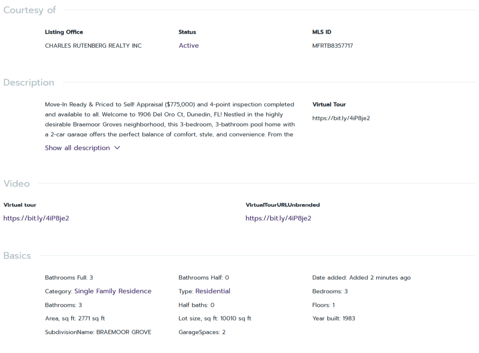479x353 pixels.
Task: Click Charles Rutenberg Realty Inc listing office
Action: (93, 46)
